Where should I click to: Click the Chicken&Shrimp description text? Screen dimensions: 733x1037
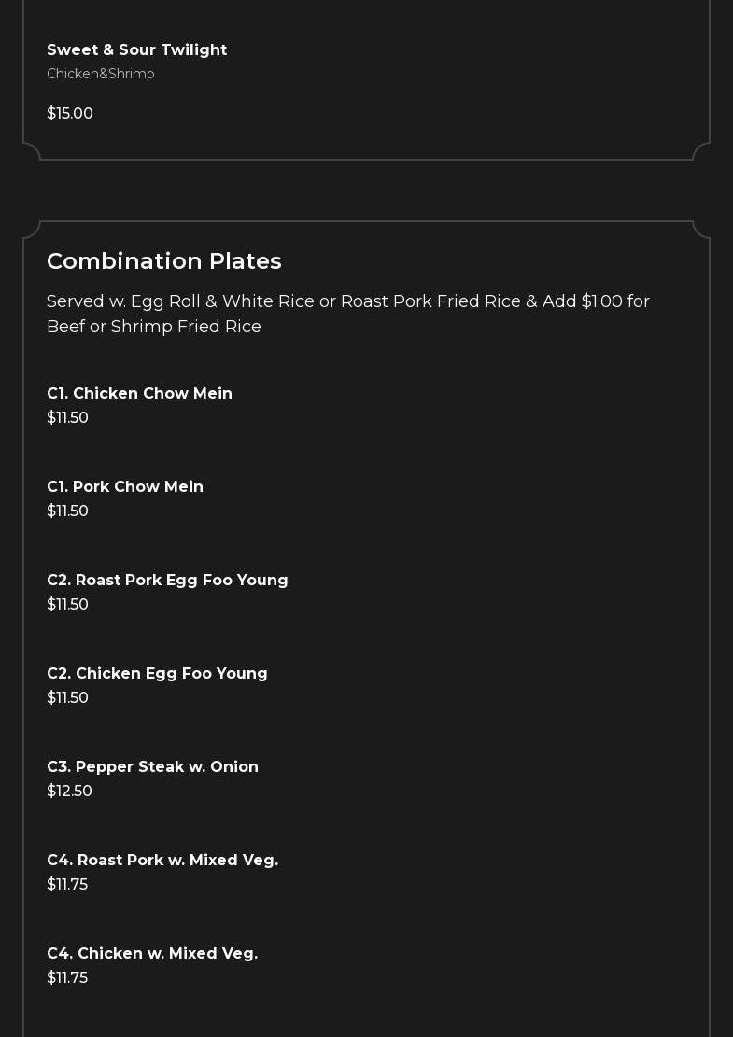(101, 74)
